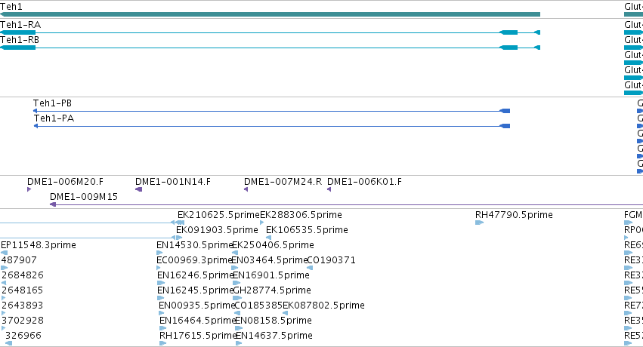The height and width of the screenshot is (347, 643).
Task: Select the Teh1-RA transcript label
Action: tap(20, 25)
